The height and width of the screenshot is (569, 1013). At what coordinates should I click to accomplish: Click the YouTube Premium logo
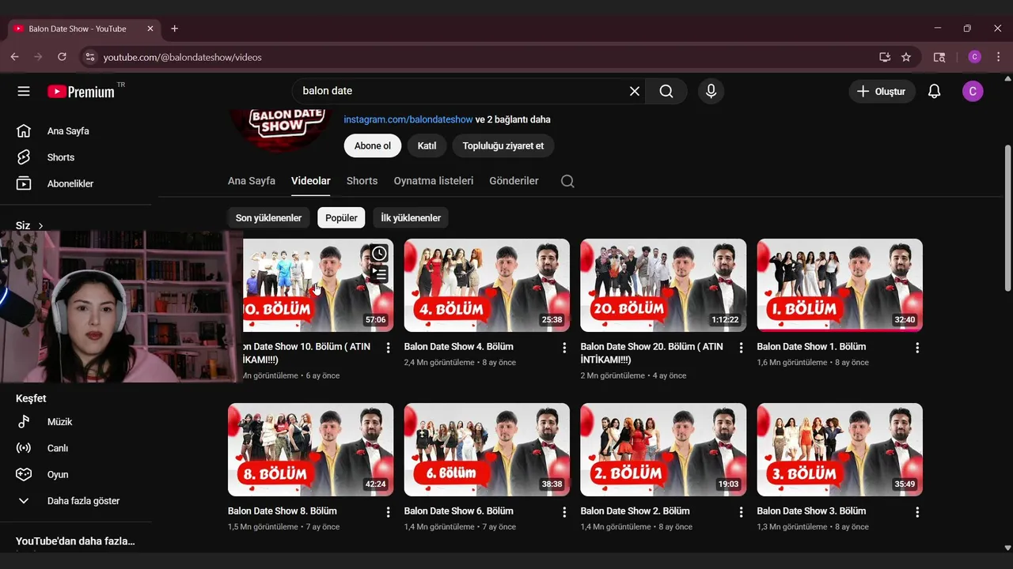pos(81,92)
